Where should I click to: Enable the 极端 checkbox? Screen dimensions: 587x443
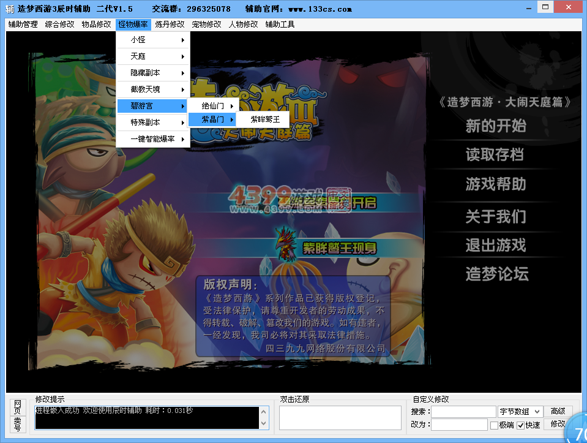(494, 425)
